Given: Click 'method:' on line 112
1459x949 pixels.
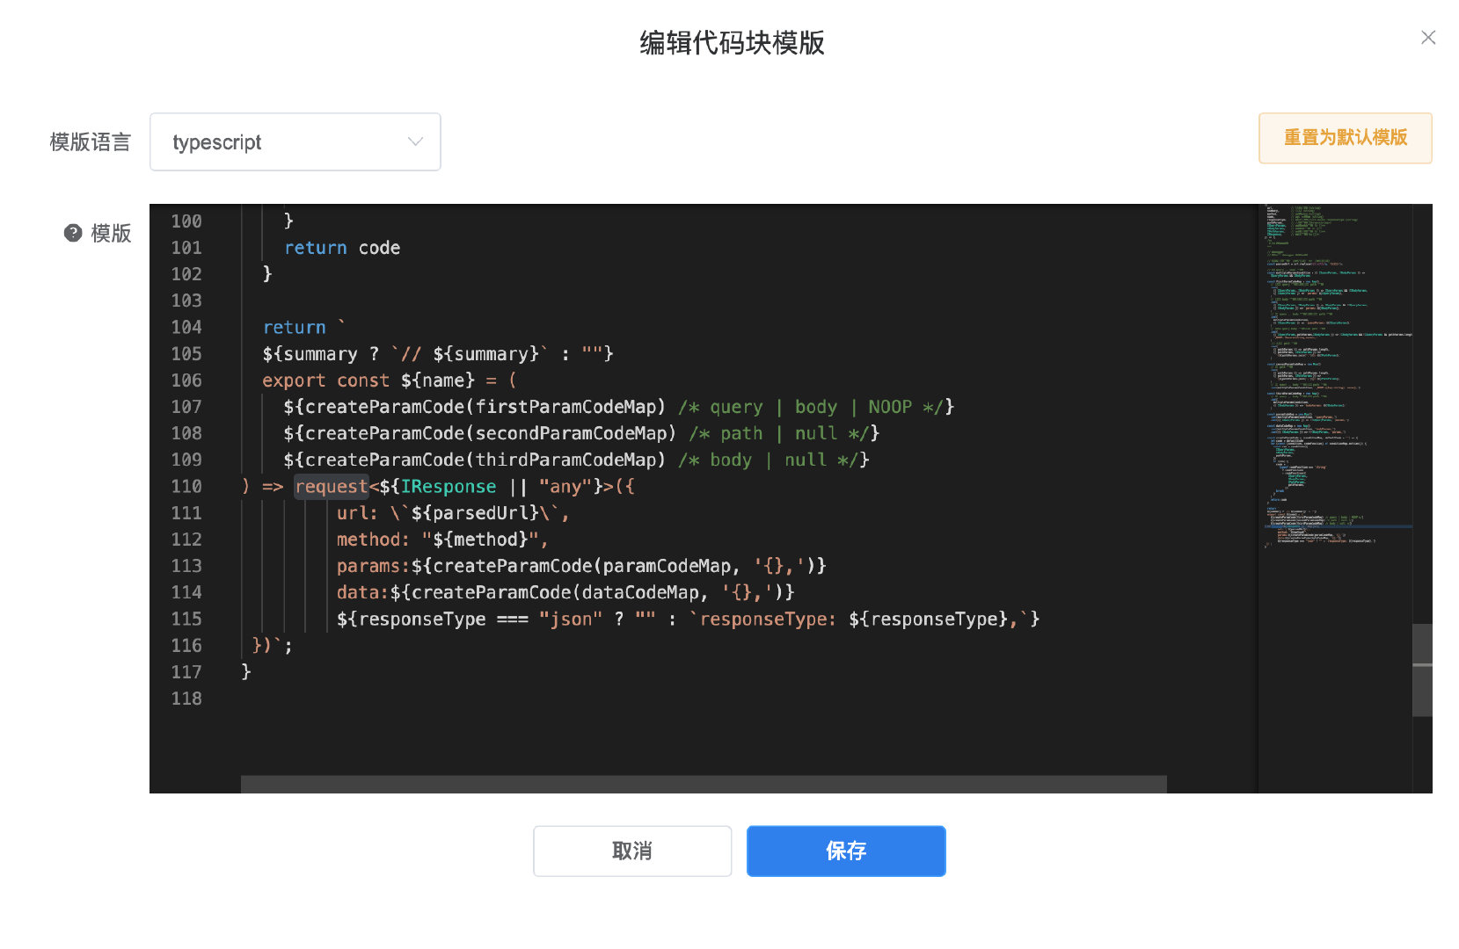Looking at the screenshot, I should coord(373,540).
